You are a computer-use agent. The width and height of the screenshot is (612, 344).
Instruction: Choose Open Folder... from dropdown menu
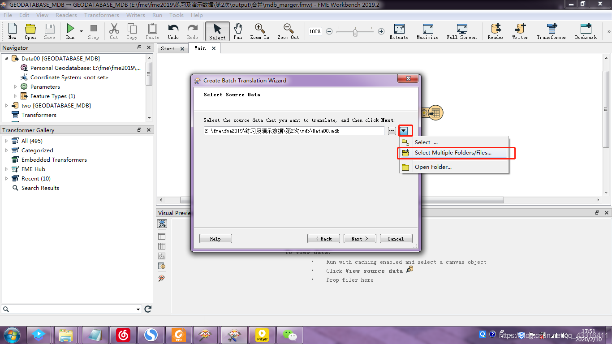point(454,167)
